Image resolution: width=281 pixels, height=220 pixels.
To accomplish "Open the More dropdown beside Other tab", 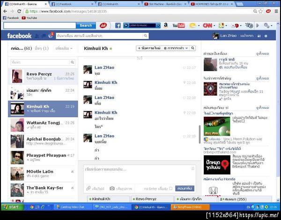I will (x=64, y=48).
